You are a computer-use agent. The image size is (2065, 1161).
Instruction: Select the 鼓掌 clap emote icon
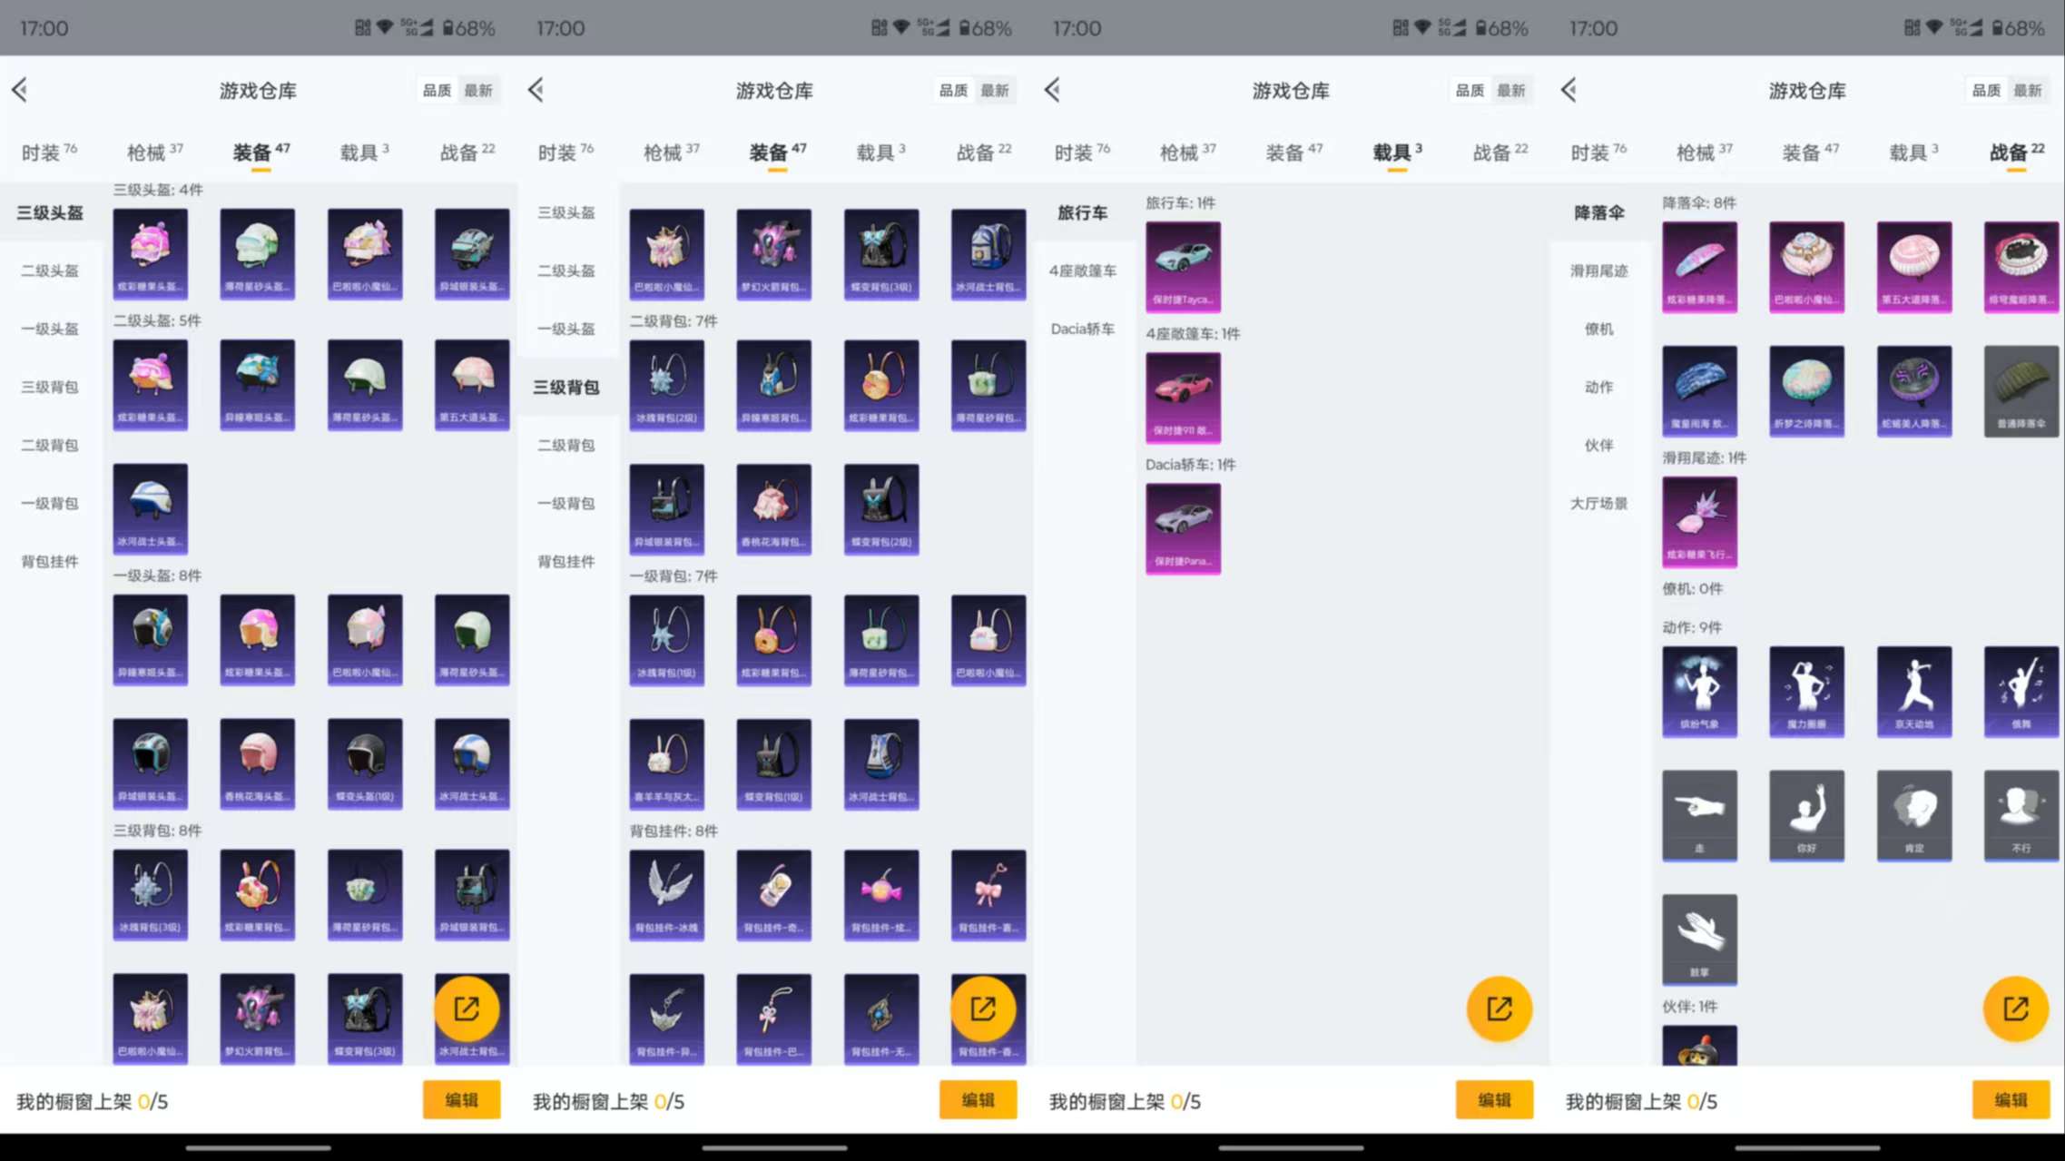(1699, 940)
